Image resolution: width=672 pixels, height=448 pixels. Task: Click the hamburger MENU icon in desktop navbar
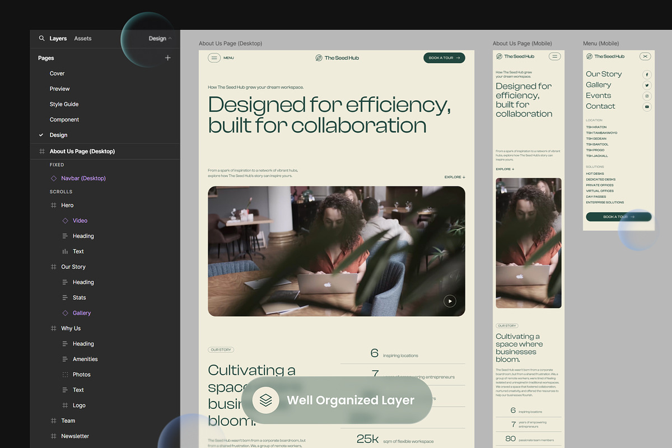[x=214, y=58]
